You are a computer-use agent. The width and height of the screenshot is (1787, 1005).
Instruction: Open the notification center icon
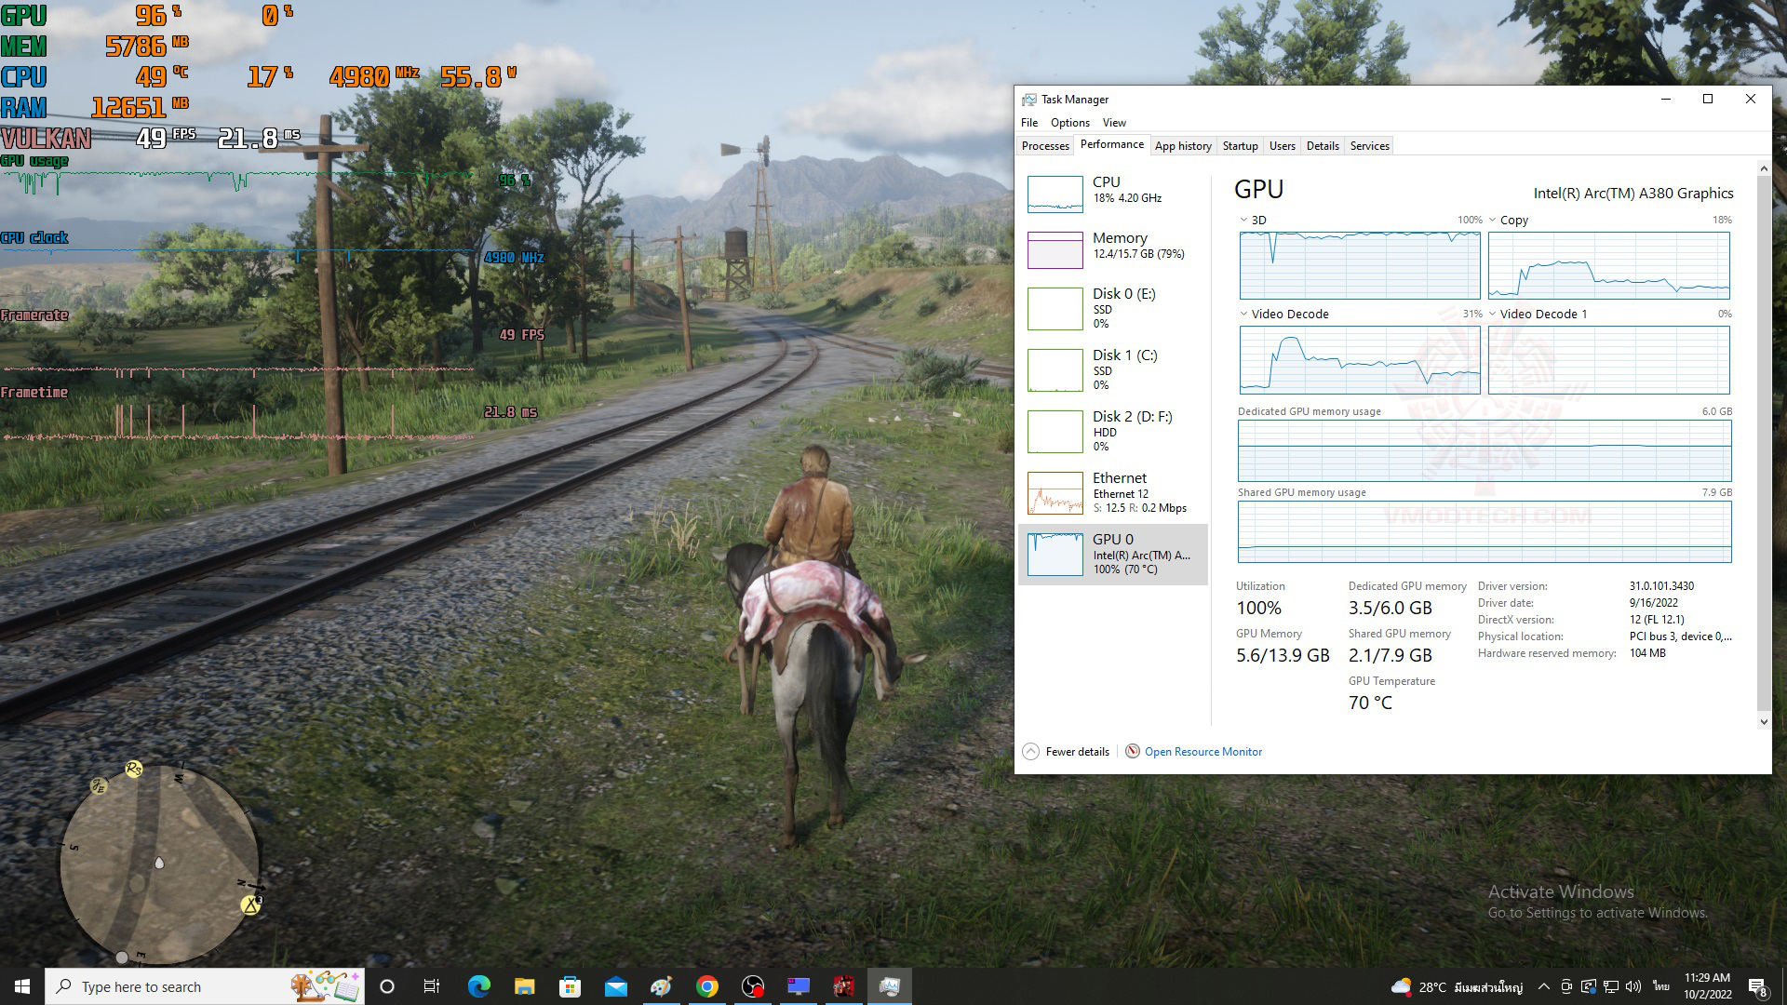pyautogui.click(x=1757, y=986)
